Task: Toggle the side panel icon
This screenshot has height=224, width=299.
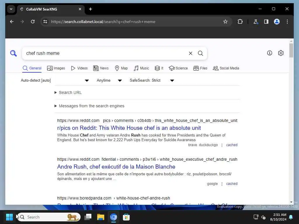Action: 266,22
